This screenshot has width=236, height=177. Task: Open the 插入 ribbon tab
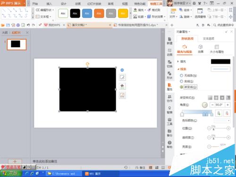click(x=49, y=4)
